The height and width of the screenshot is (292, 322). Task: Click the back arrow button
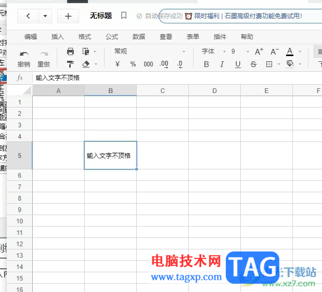point(28,16)
